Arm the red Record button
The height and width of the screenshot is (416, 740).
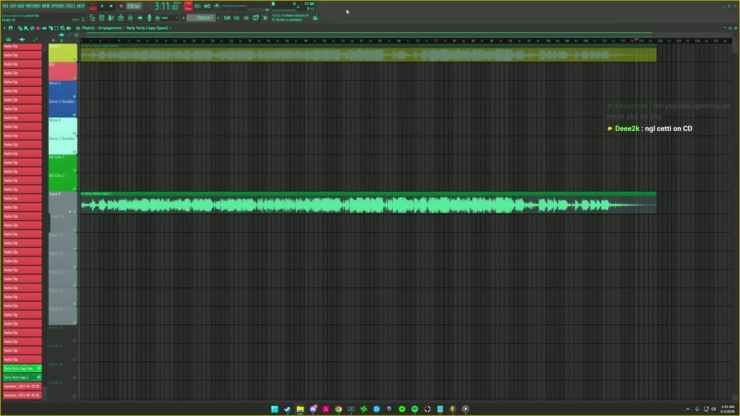point(121,6)
